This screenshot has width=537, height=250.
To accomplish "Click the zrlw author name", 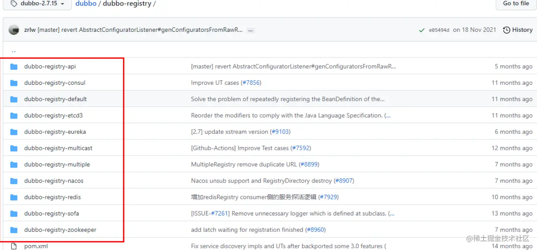I will click(30, 30).
